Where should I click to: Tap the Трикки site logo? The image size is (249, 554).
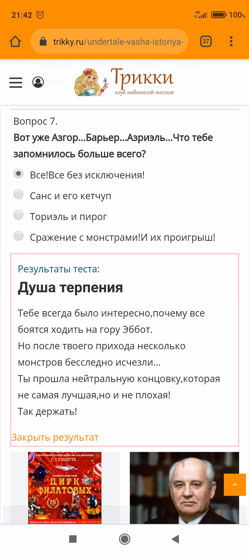(x=124, y=82)
